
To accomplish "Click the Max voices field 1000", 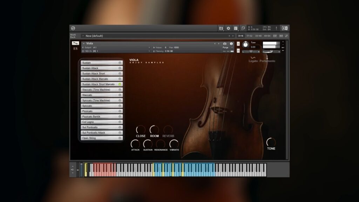I will (x=176, y=47).
